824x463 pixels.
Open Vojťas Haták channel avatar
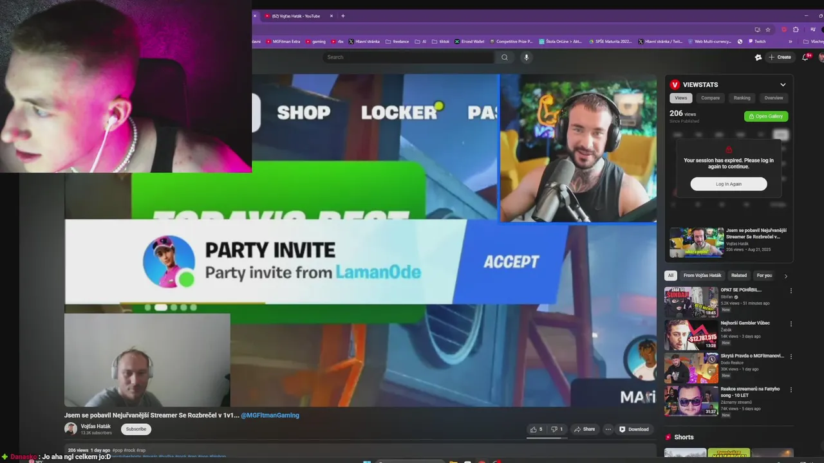coord(71,429)
